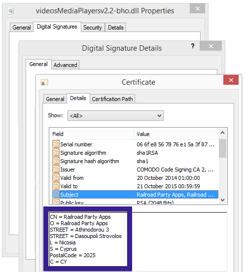This screenshot has width=245, height=272.
Task: Click the Serial number field icon
Action: (x=56, y=144)
